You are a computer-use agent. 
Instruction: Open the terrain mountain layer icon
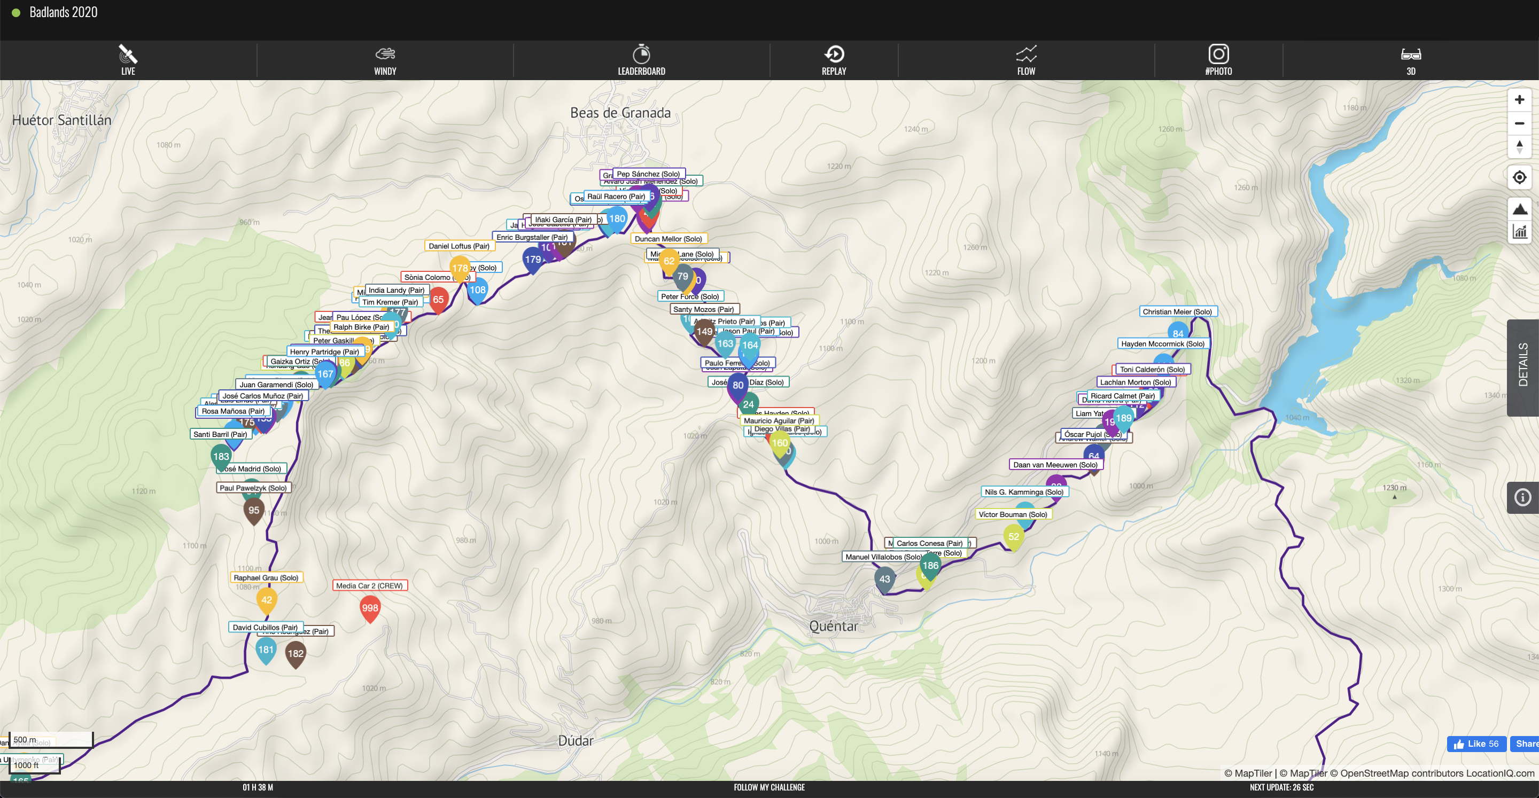click(x=1520, y=208)
